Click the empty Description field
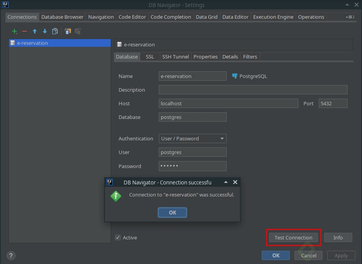This screenshot has height=264, width=362. [x=253, y=90]
